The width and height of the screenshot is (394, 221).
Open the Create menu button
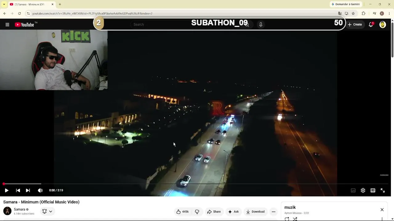(x=355, y=25)
